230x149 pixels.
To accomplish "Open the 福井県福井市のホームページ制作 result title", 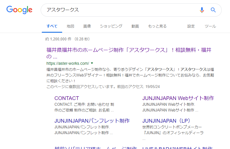I will (129, 53).
